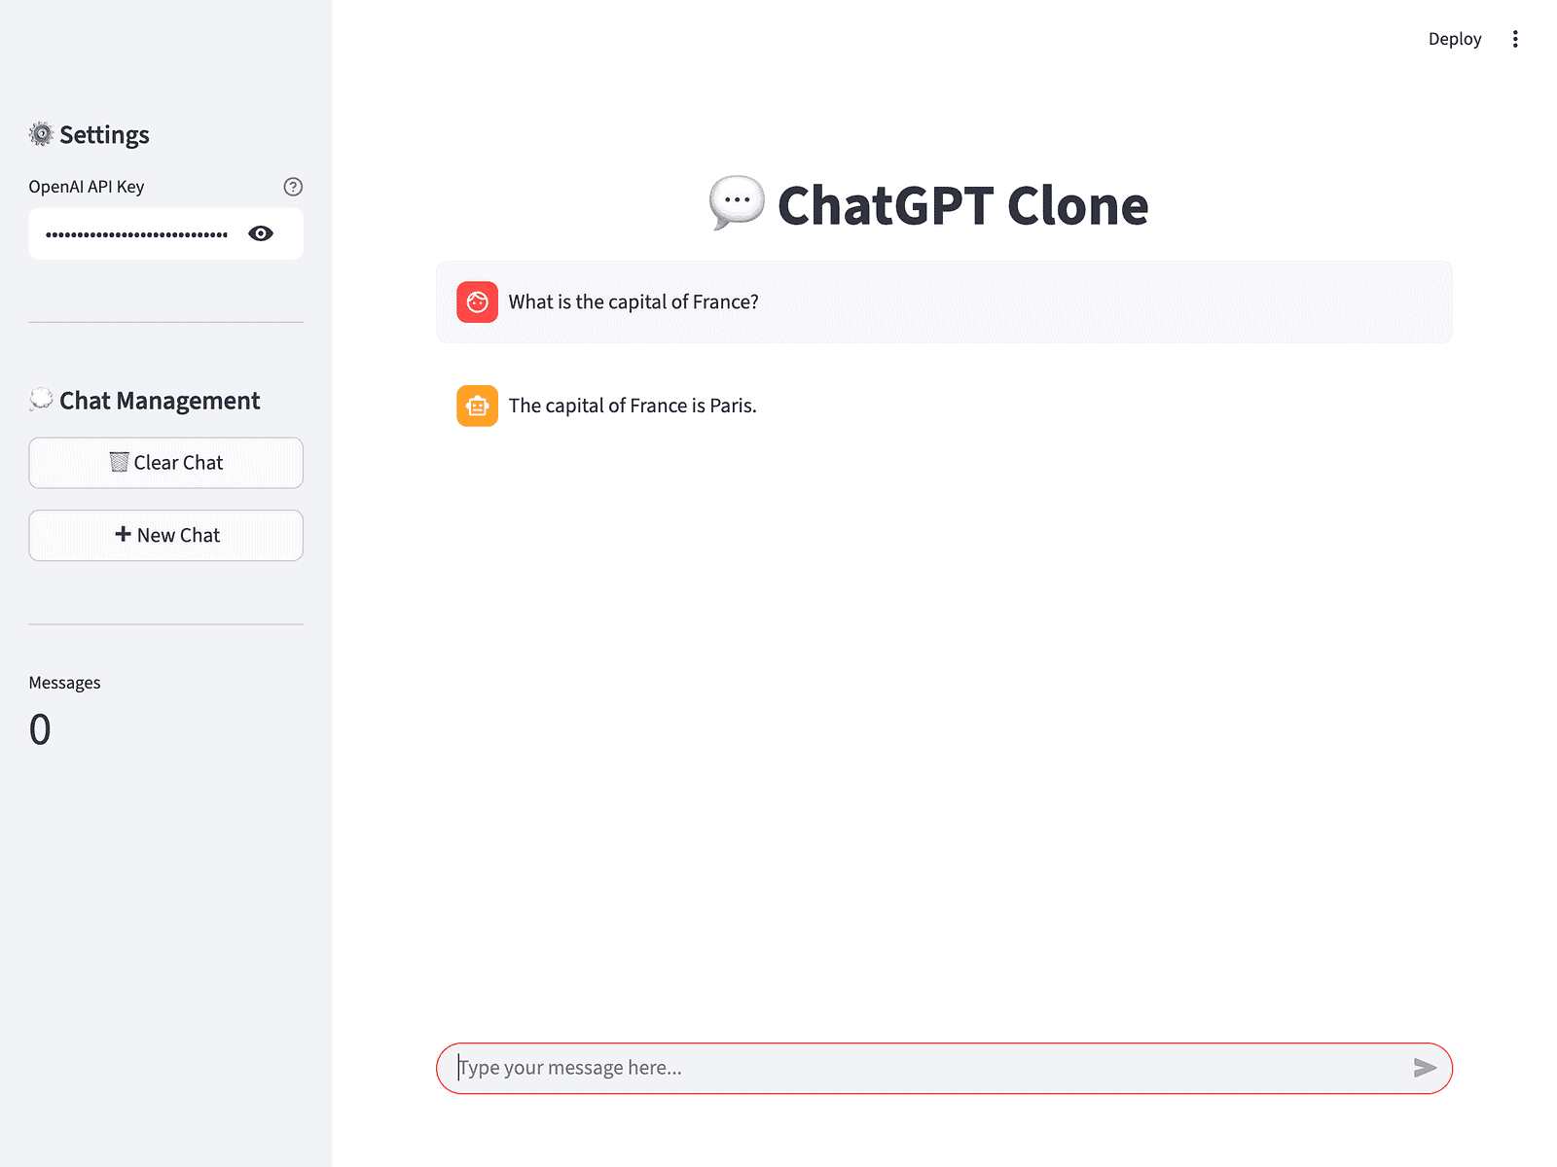The height and width of the screenshot is (1167, 1557).
Task: Click the Messages count value
Action: click(x=41, y=729)
